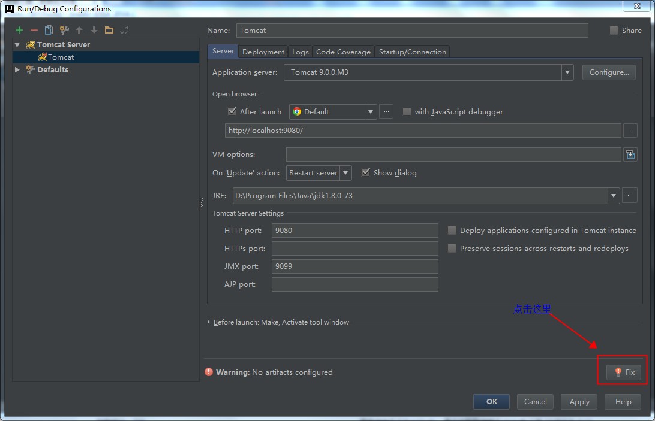
Task: Open the Code Coverage tab
Action: click(343, 52)
